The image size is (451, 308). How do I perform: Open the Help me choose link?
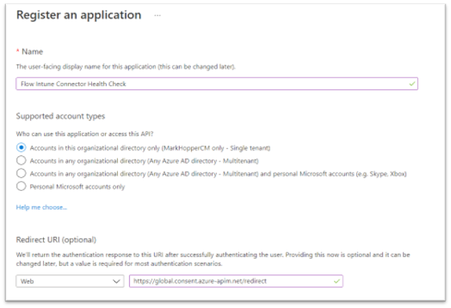pyautogui.click(x=41, y=207)
